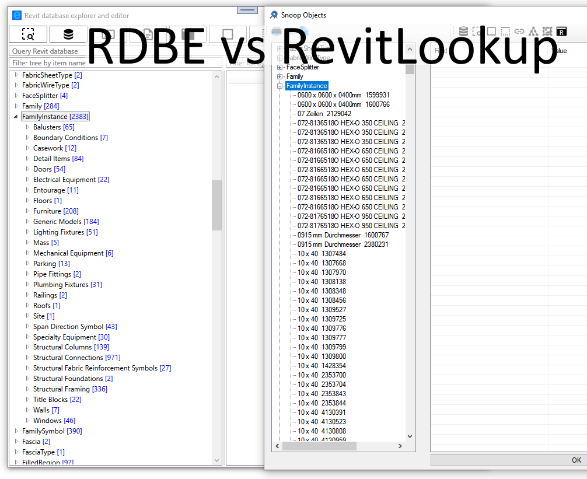The image size is (587, 479).
Task: Select the Pipe Fittings [2] item
Action: coord(57,274)
